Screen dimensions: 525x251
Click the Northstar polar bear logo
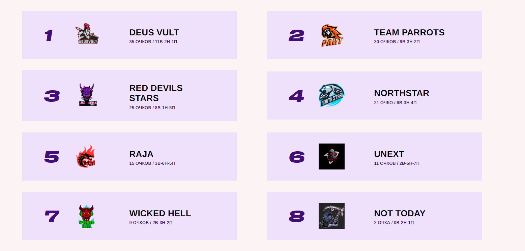click(331, 96)
